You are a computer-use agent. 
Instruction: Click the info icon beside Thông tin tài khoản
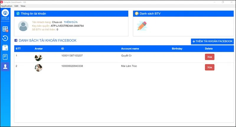pos(18,14)
